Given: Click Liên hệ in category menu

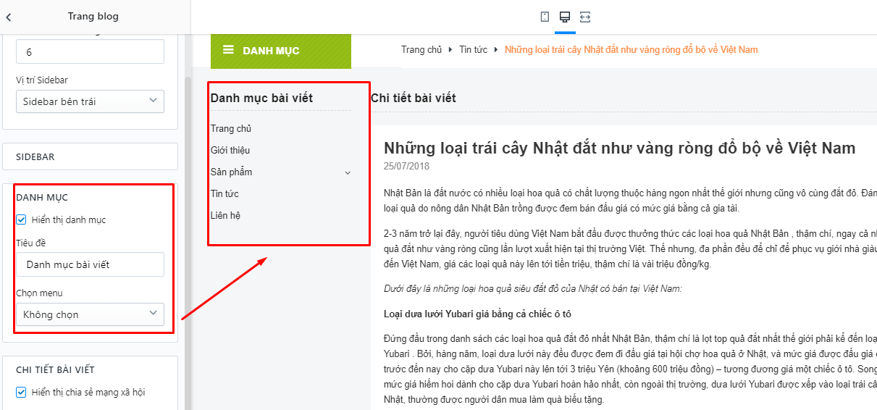Looking at the screenshot, I should click(225, 215).
